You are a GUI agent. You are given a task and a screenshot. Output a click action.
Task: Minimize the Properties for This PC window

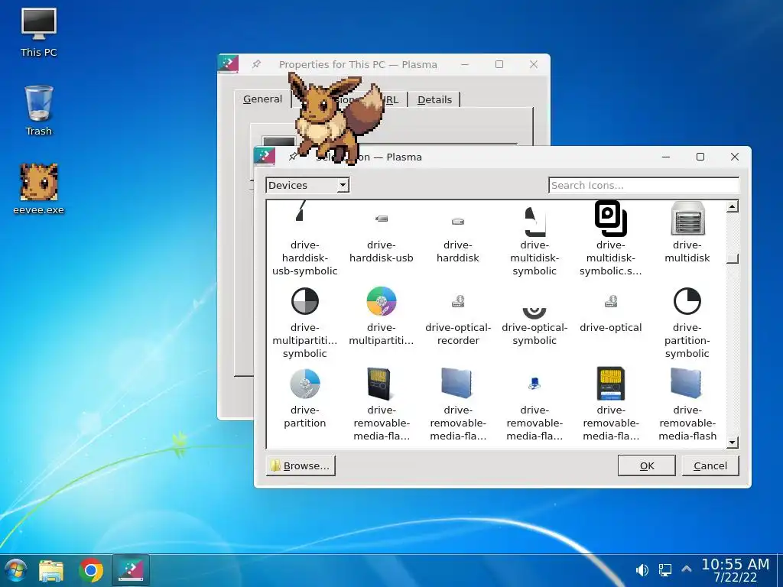click(465, 64)
